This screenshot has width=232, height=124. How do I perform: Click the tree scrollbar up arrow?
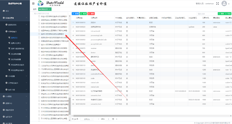70,16
